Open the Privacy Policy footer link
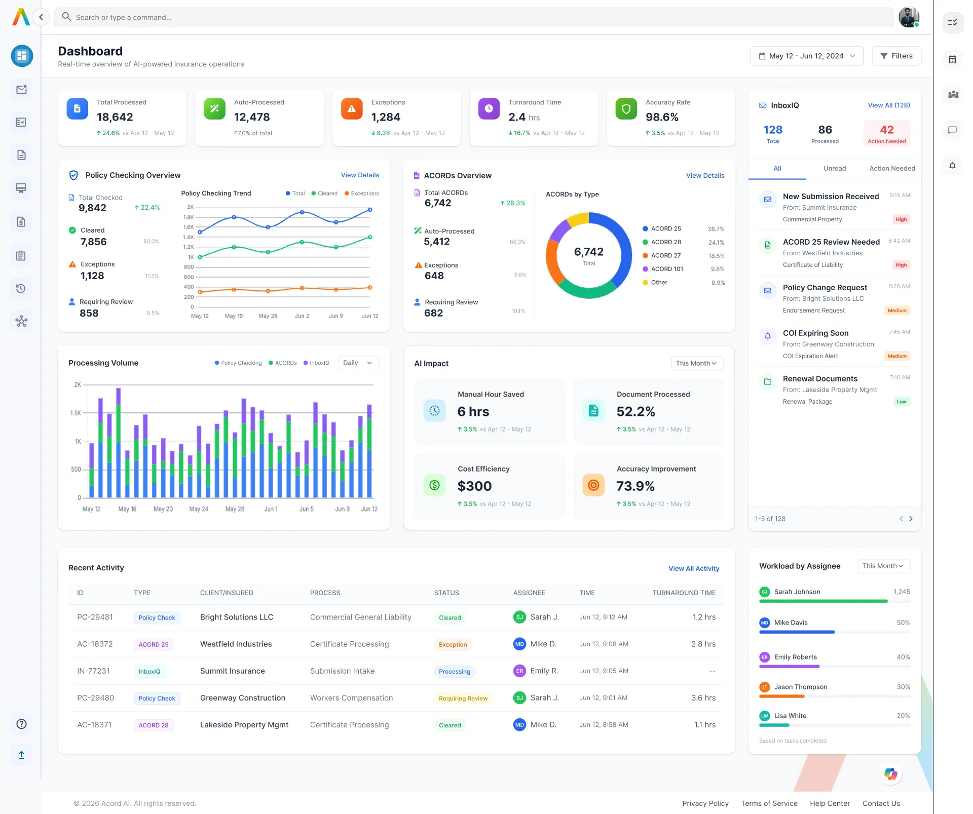Screen dimensions: 973x814 pyautogui.click(x=705, y=803)
